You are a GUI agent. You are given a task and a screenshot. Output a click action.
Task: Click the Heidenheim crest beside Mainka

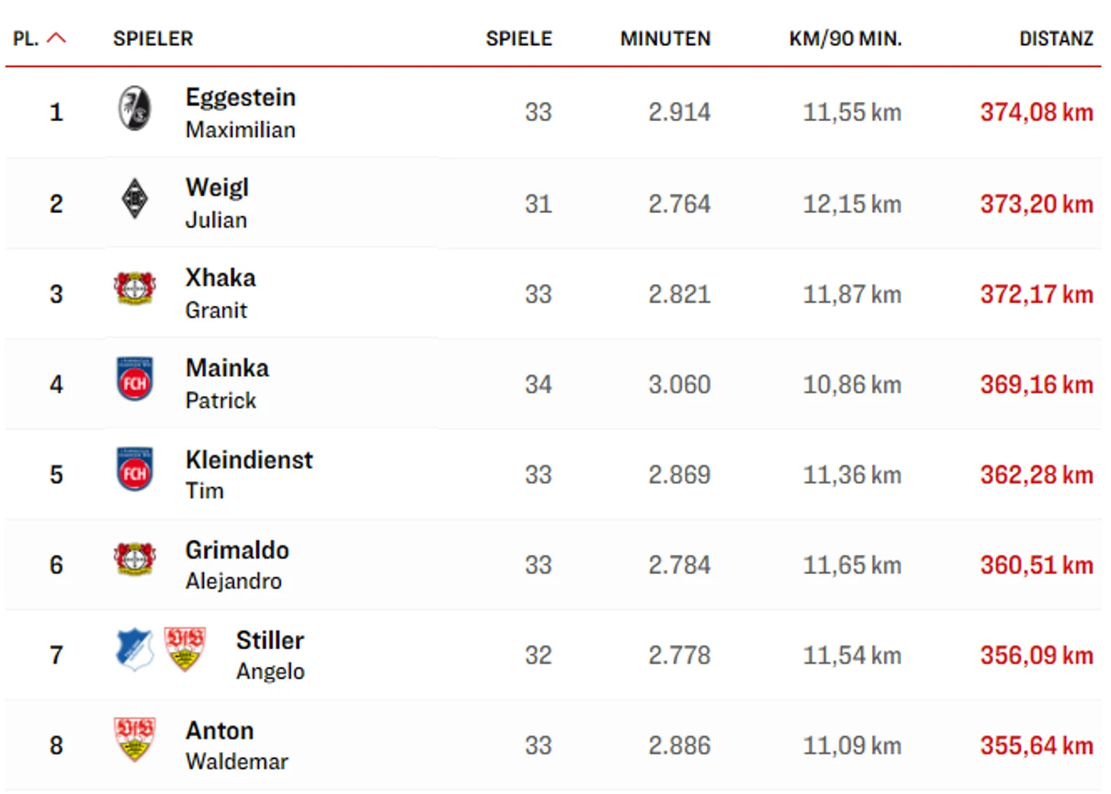pos(135,379)
